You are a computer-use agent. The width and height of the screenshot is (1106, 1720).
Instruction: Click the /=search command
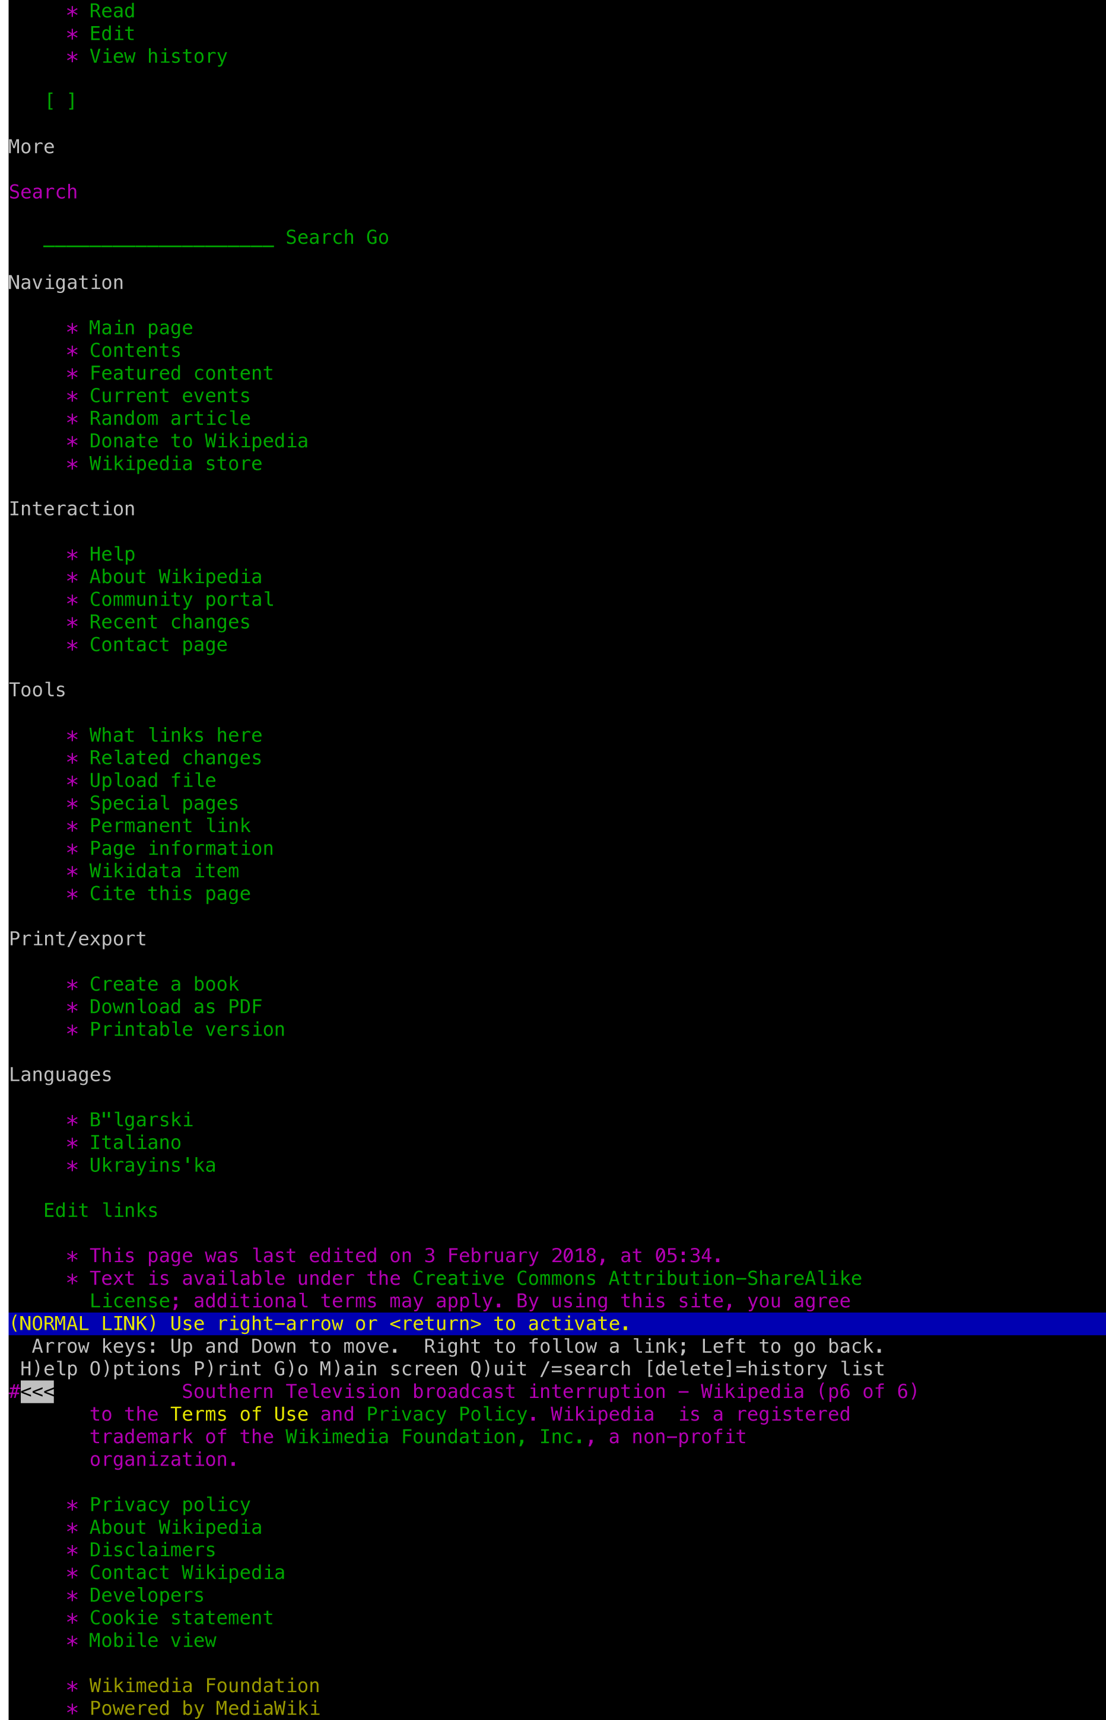tap(585, 1369)
